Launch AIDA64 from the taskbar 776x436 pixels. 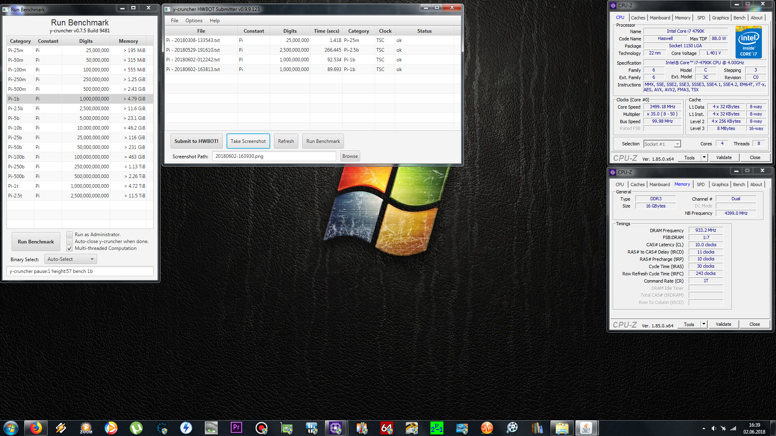(386, 428)
